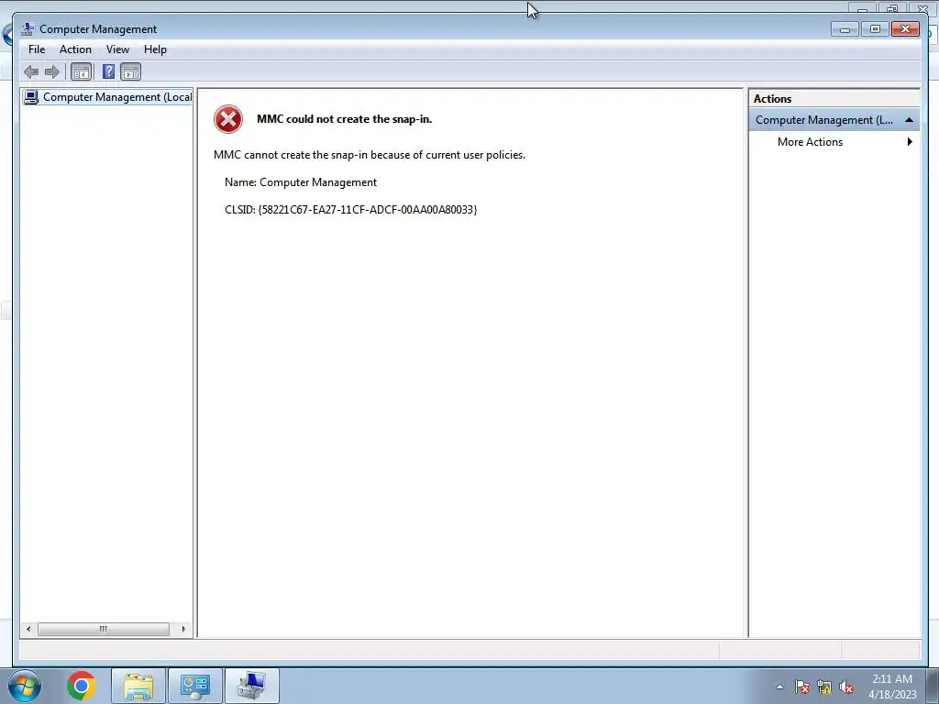Click the red error icon
The image size is (939, 704).
point(228,119)
